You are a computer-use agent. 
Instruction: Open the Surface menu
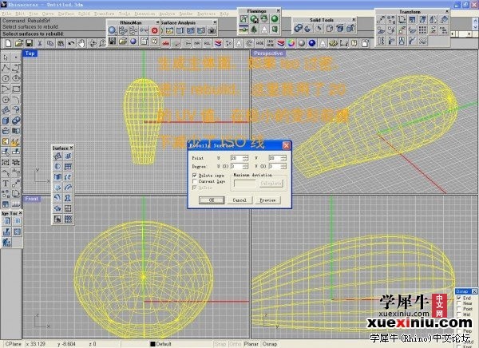coord(66,14)
